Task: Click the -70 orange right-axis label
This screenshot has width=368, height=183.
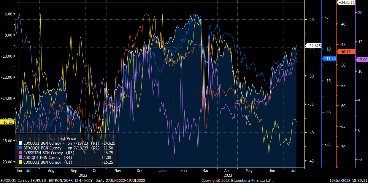Action: 342,147
